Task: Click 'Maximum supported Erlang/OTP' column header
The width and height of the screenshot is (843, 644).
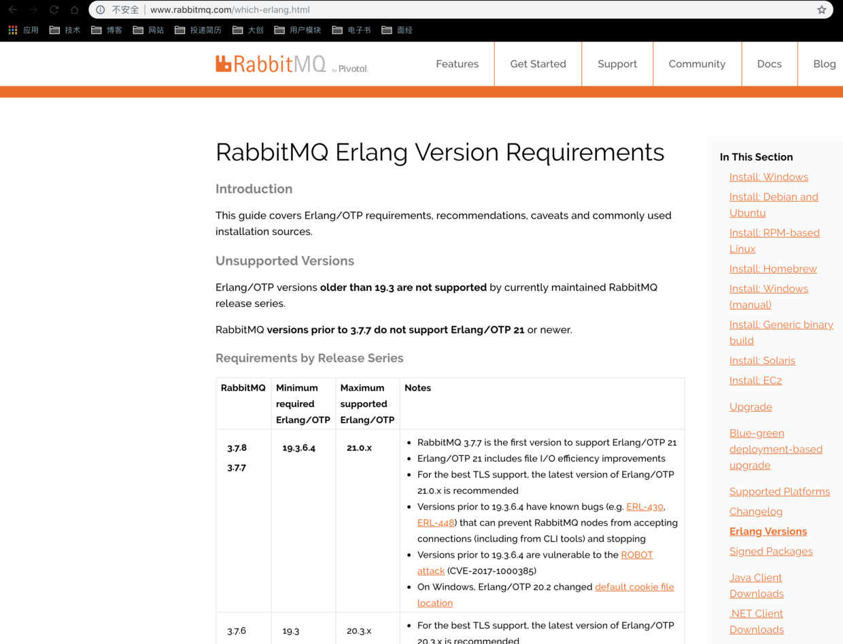Action: point(367,404)
